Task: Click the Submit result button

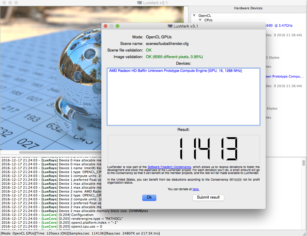Action: [x=208, y=198]
